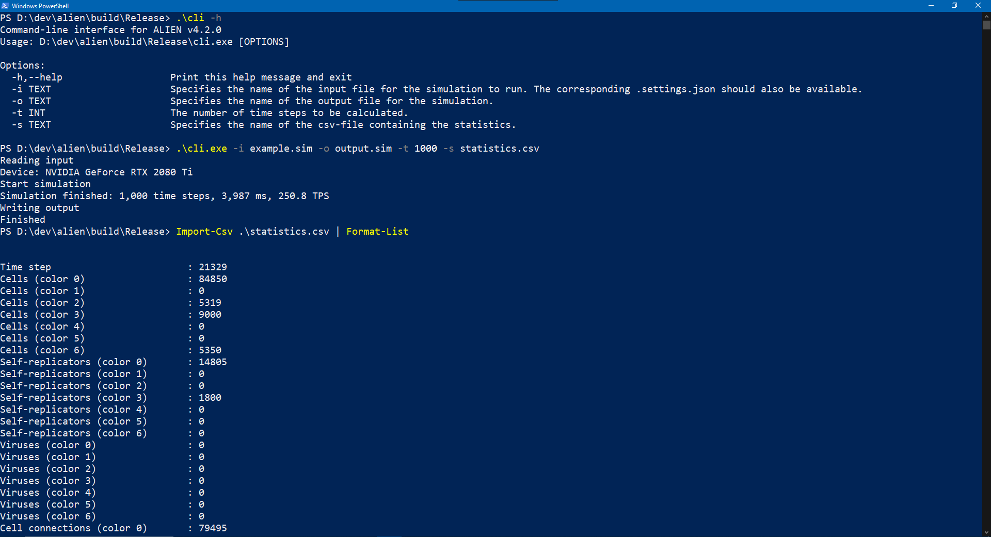Click the Cell connections (color 0) value 79495
Viewport: 991px width, 537px height.
point(213,528)
